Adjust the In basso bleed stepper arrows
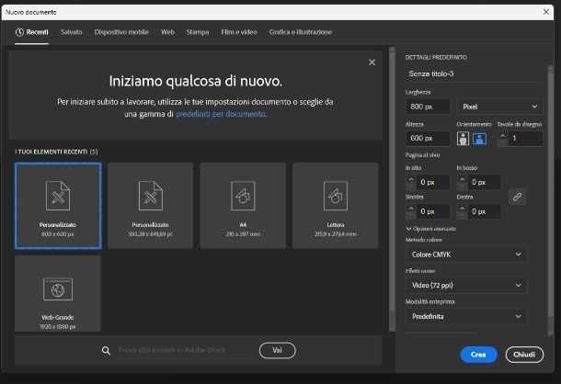The height and width of the screenshot is (384, 561). 462,182
